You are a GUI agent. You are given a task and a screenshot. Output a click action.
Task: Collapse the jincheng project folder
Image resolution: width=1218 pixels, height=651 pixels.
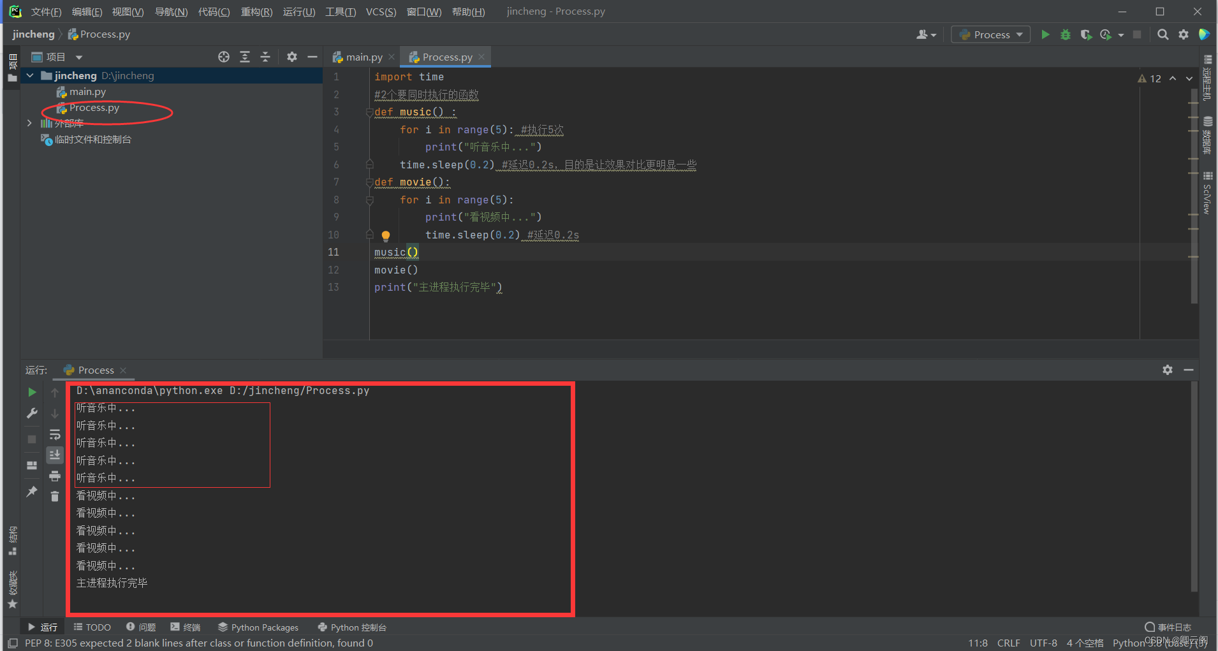[30, 75]
